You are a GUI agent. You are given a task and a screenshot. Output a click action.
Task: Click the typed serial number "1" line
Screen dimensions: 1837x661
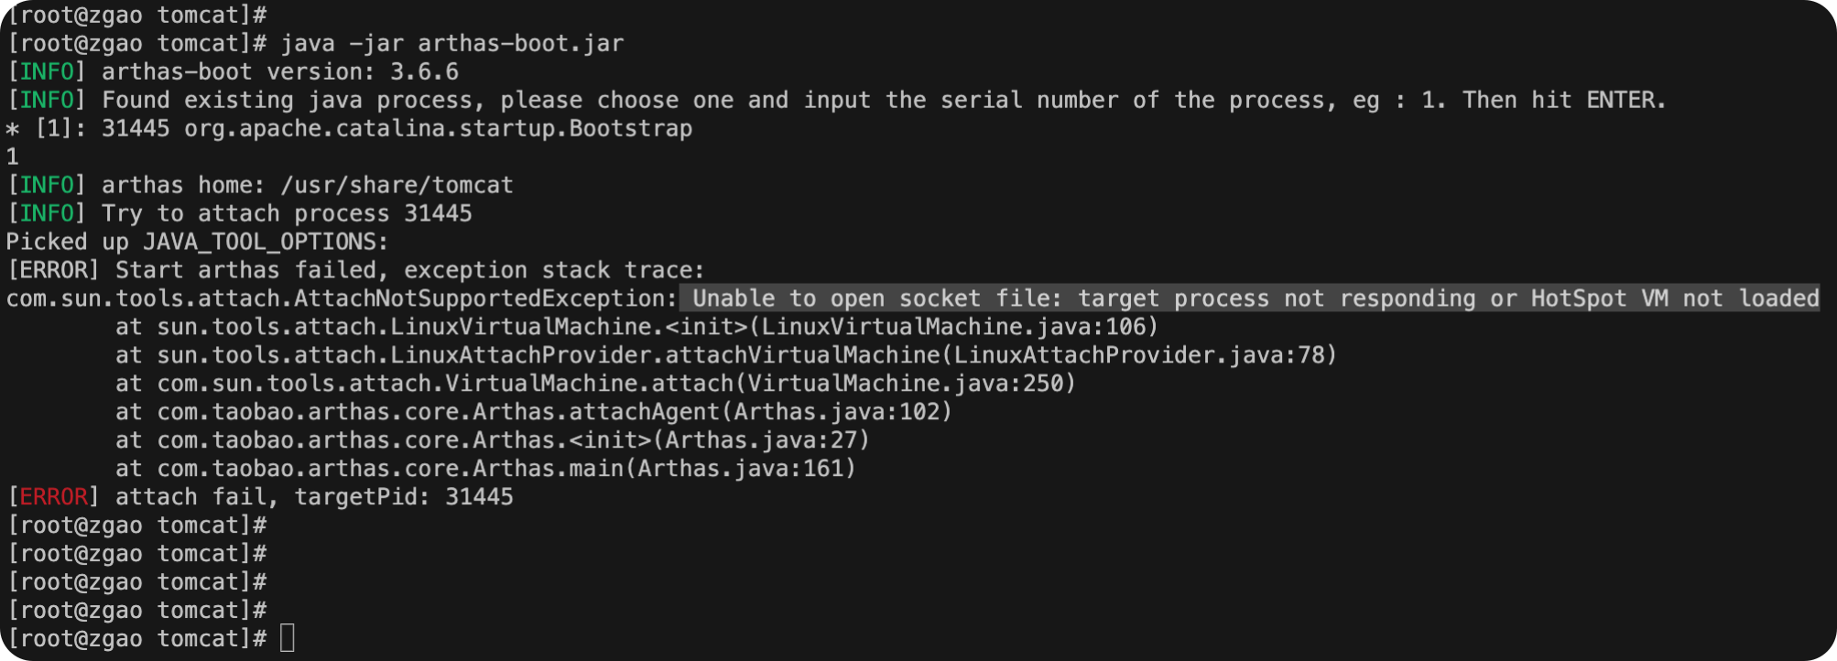[x=13, y=157]
